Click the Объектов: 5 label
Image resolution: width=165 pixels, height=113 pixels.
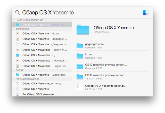(x=101, y=32)
